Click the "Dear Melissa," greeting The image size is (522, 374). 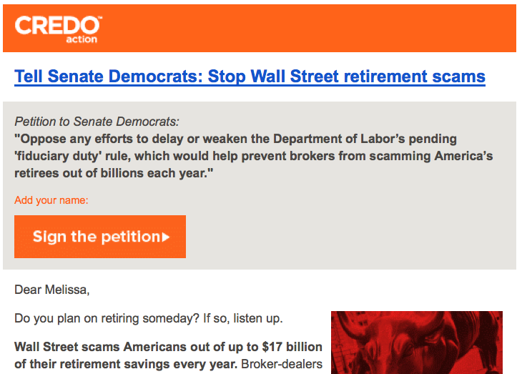click(52, 290)
